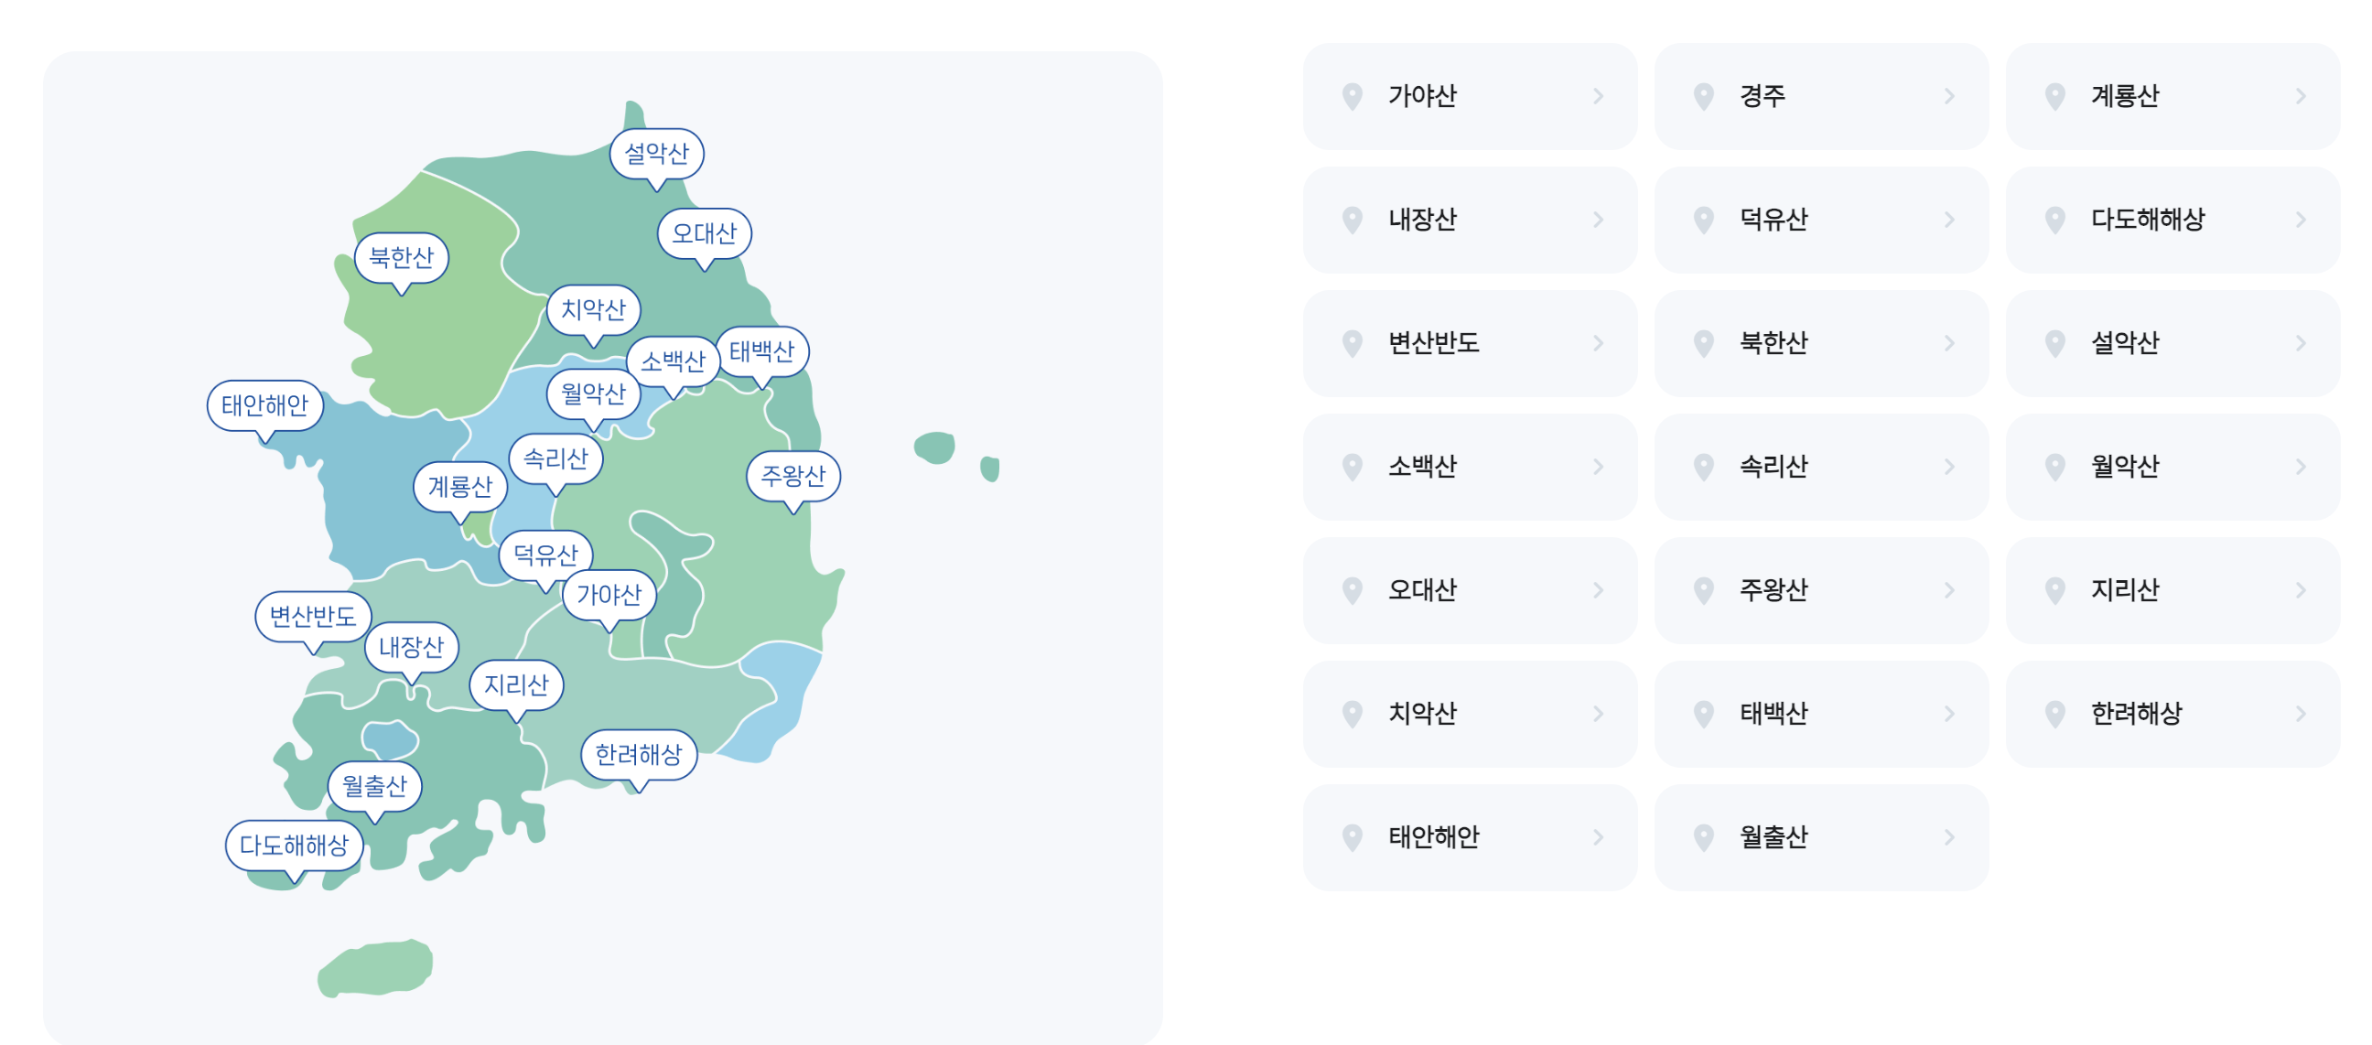Click the 설악산 marker on the map

coord(659,155)
